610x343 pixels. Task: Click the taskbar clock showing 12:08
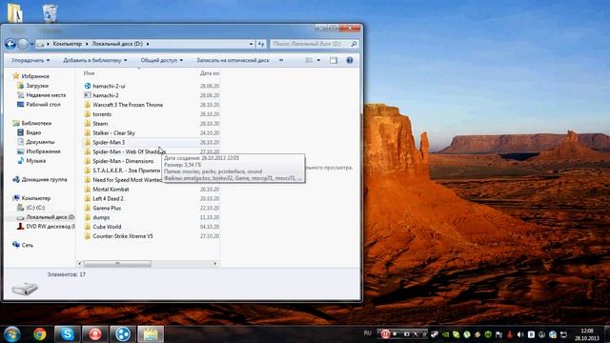pyautogui.click(x=587, y=331)
